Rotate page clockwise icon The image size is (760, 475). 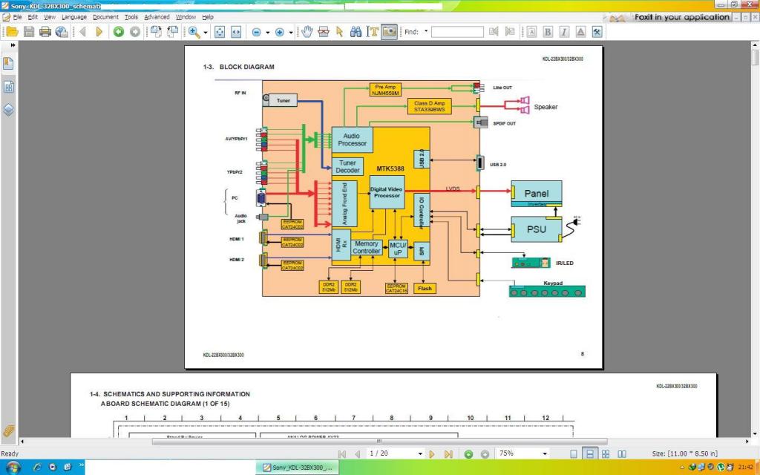pyautogui.click(x=172, y=32)
